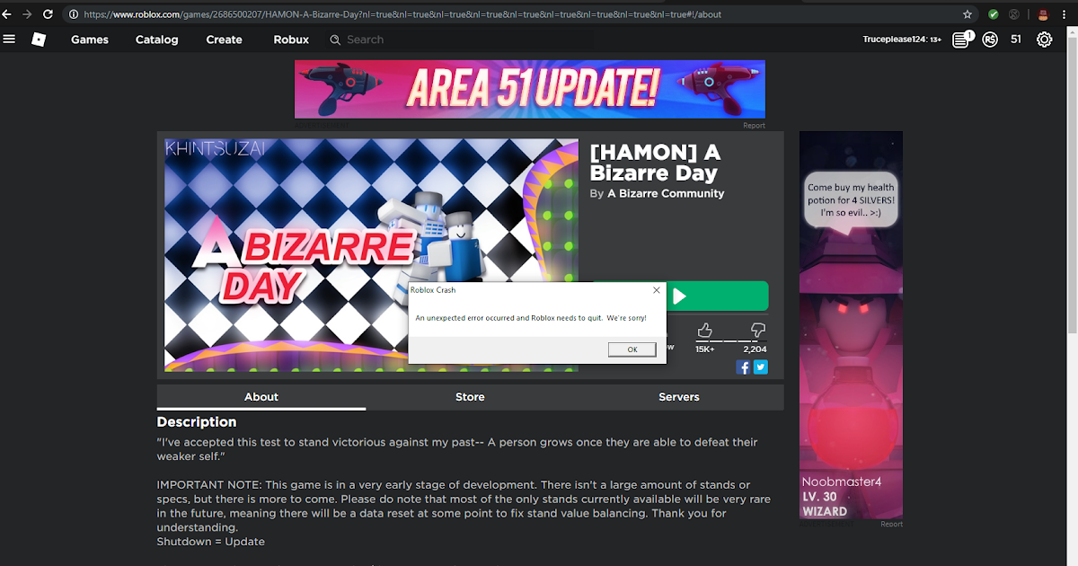Screen dimensions: 1078x566
Task: Open the Robux menu item
Action: click(x=291, y=40)
